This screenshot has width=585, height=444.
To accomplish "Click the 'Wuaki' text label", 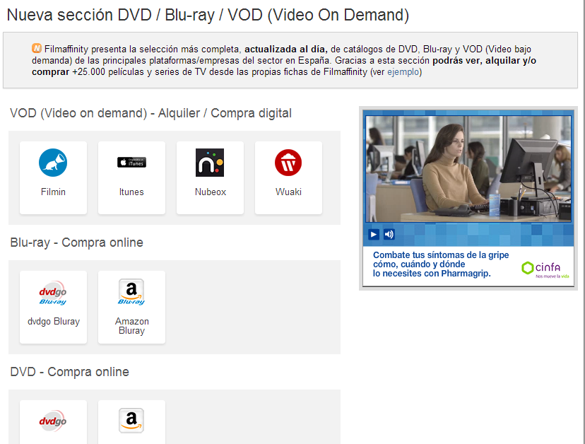I will [288, 192].
